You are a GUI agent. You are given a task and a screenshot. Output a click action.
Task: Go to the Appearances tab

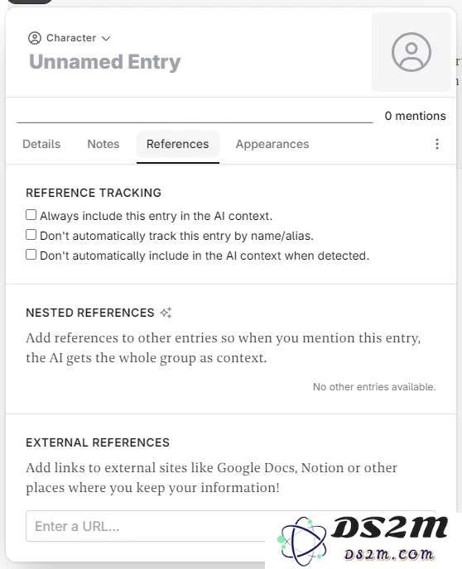[x=272, y=144]
